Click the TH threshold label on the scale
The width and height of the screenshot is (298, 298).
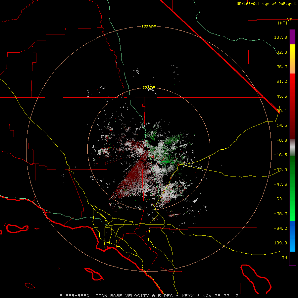click(x=284, y=258)
